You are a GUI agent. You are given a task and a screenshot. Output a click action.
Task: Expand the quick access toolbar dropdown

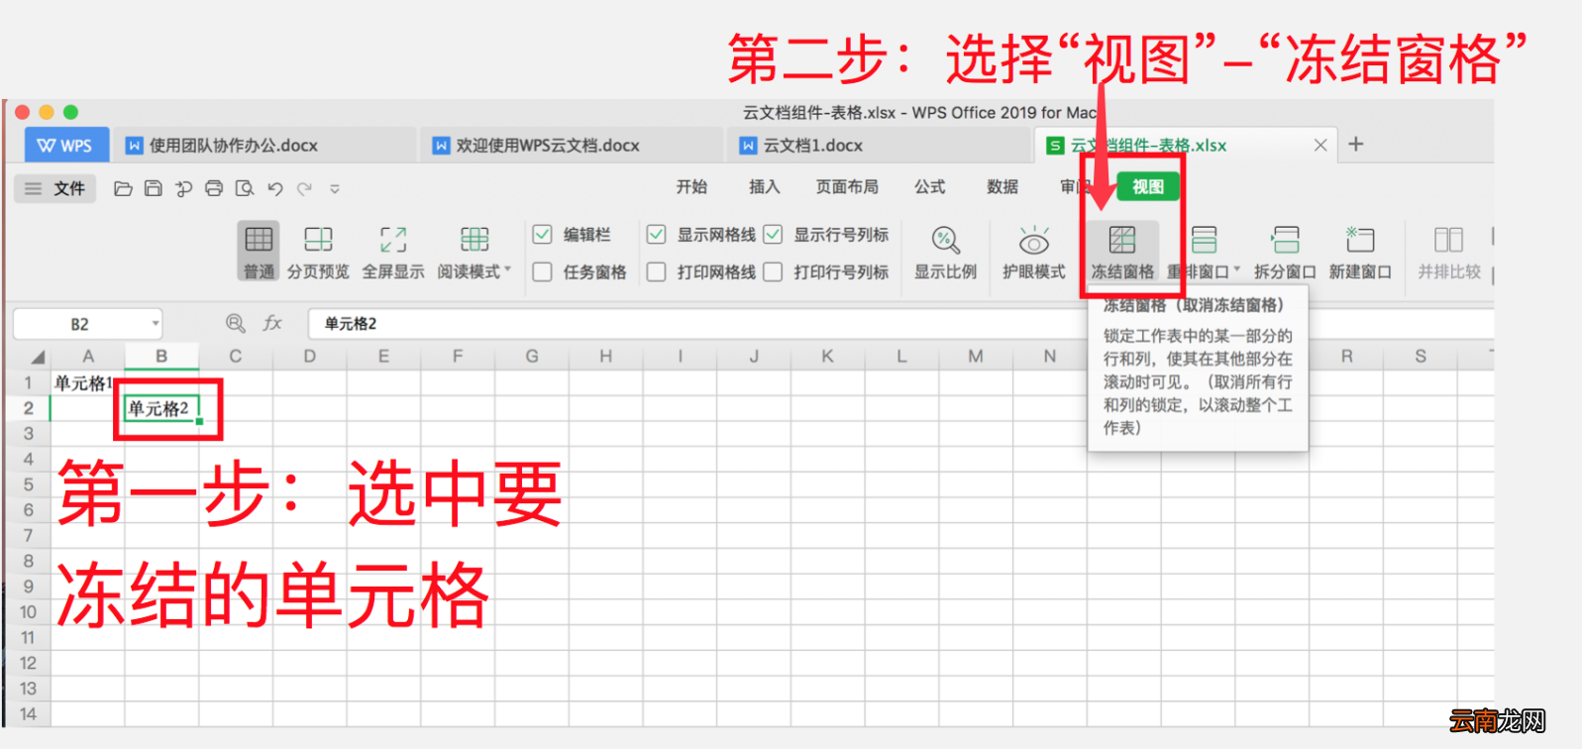pos(335,188)
